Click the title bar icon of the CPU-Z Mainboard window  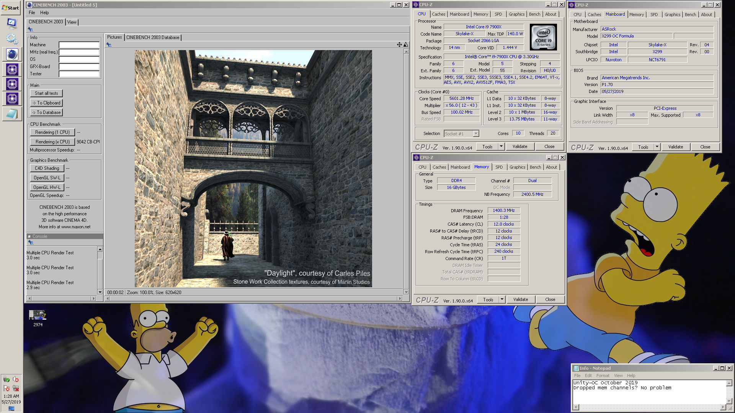(572, 5)
